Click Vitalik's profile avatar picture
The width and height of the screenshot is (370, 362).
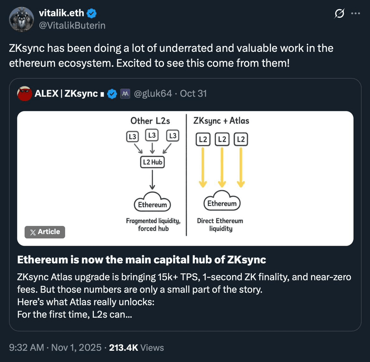point(21,19)
